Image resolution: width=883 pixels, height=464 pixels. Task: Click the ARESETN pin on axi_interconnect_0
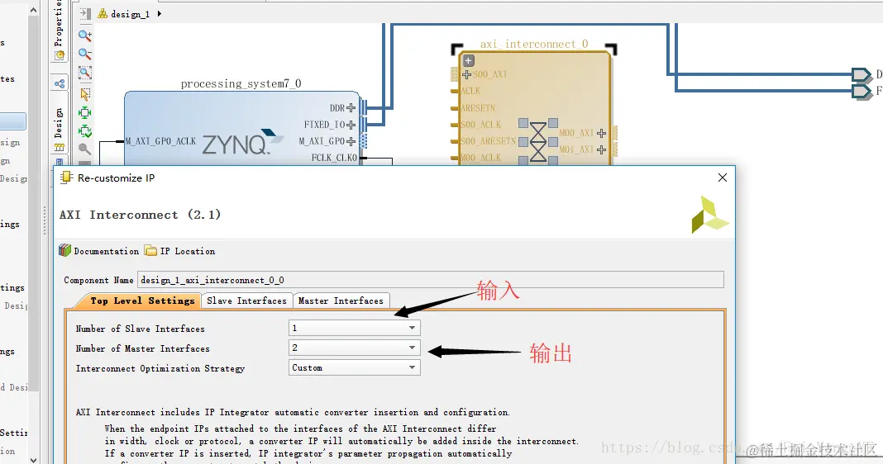[478, 108]
